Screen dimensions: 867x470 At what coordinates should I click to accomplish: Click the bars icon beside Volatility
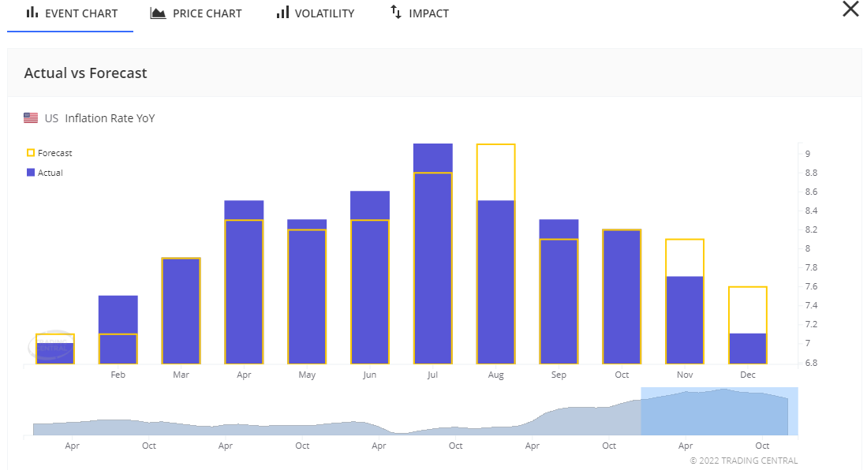point(282,12)
